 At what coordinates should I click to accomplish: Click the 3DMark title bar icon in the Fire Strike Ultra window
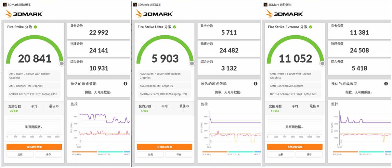135,5
